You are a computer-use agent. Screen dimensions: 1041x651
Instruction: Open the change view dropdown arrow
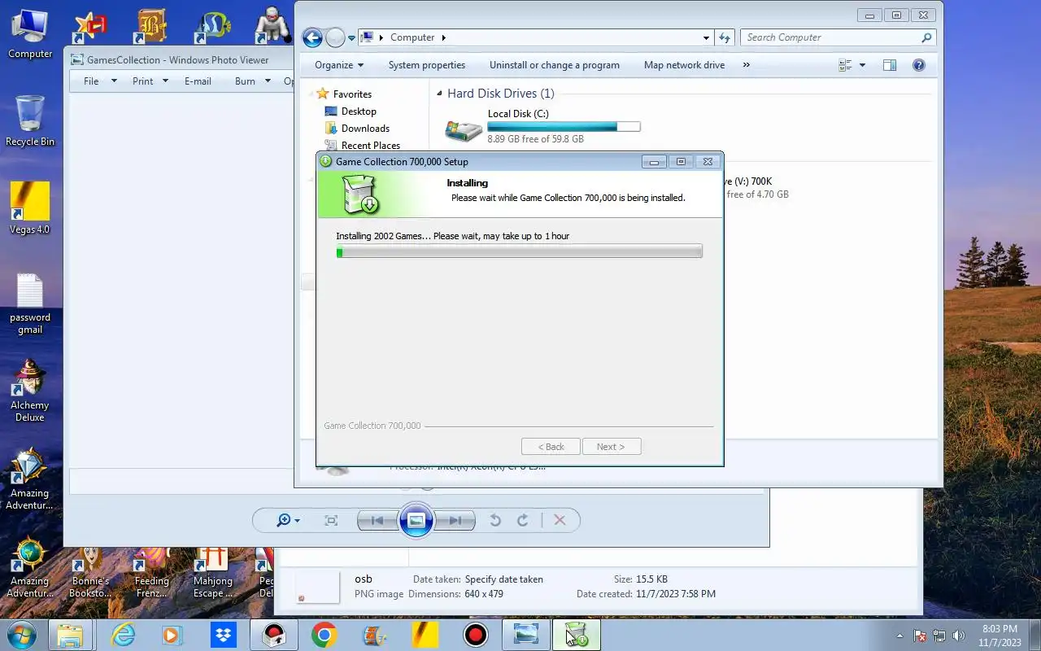862,65
